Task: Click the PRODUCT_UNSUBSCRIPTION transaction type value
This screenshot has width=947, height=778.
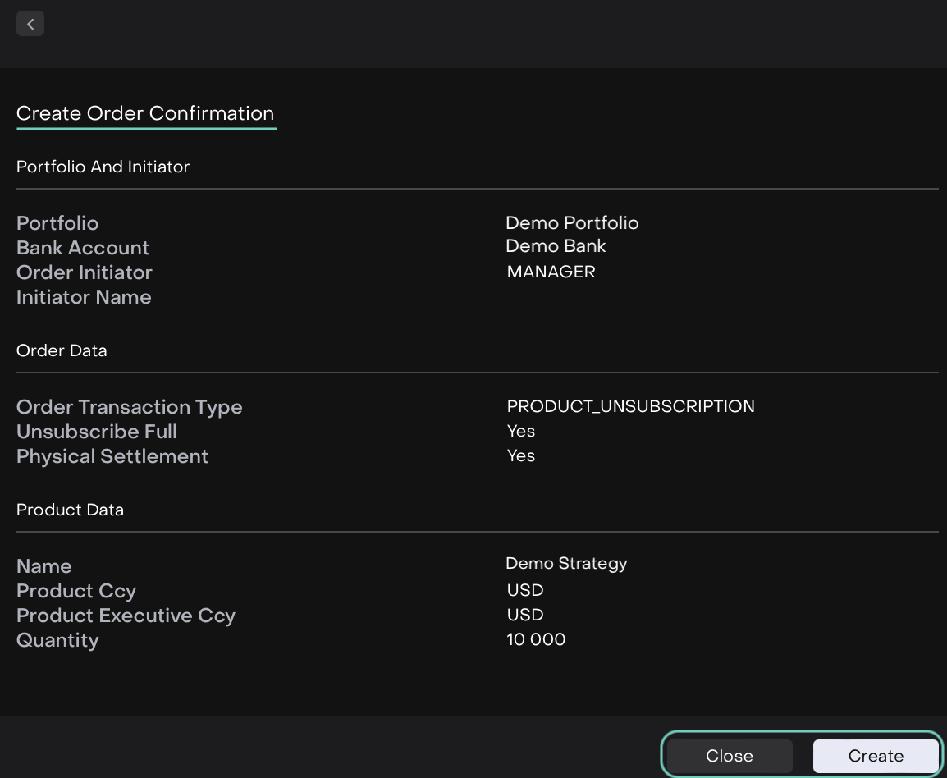Action: click(630, 406)
